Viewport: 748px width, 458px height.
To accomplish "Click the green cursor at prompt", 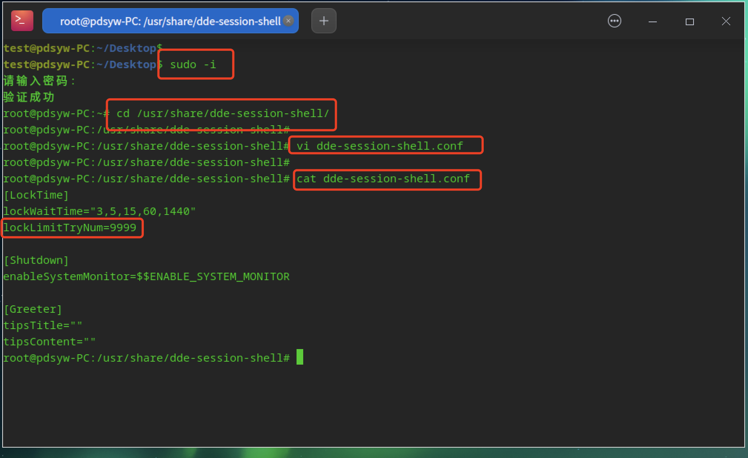I will pos(299,357).
